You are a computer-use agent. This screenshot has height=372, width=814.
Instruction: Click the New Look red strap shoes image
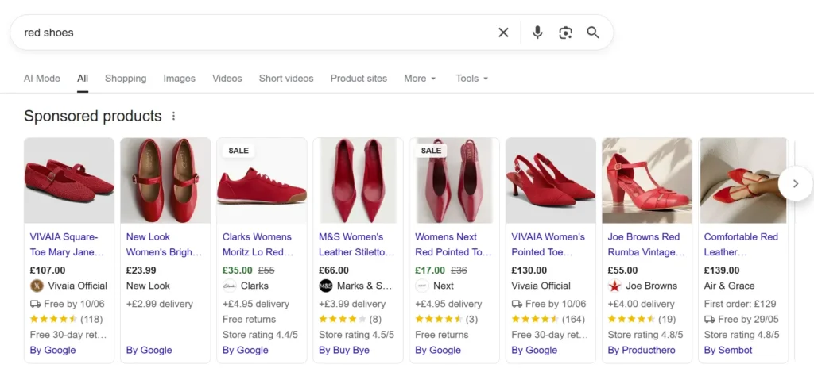click(165, 180)
